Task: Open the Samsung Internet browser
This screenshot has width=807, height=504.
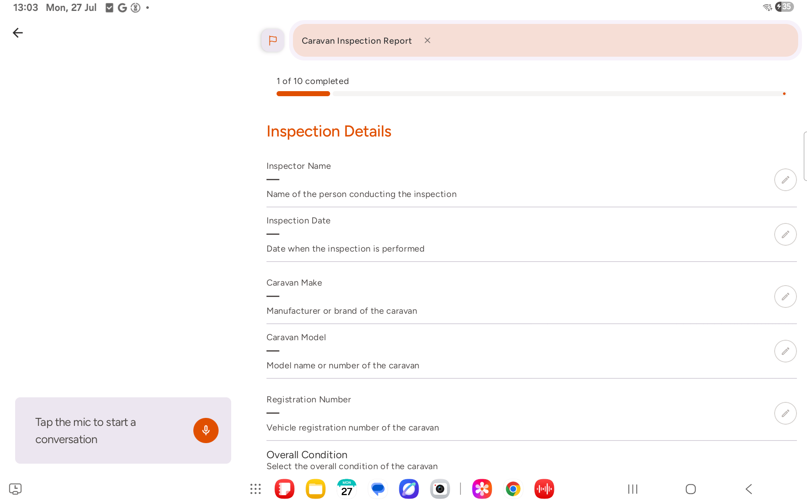Action: pyautogui.click(x=409, y=489)
